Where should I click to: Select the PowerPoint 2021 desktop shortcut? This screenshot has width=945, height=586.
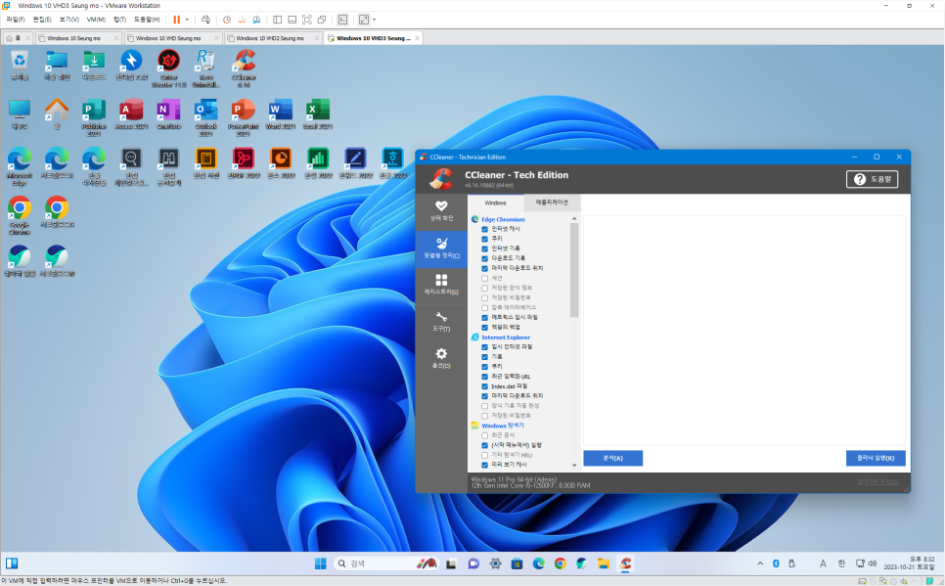[244, 117]
